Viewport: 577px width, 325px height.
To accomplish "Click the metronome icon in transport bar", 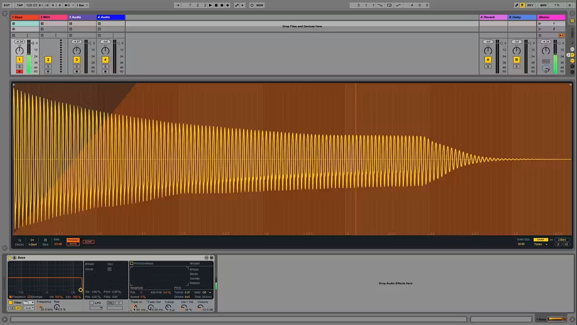I will [x=68, y=5].
